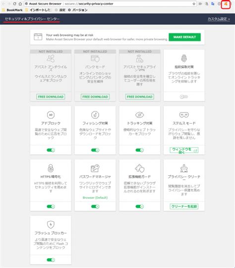
Task: Toggle アドブロック switch off
Action: click(51, 150)
